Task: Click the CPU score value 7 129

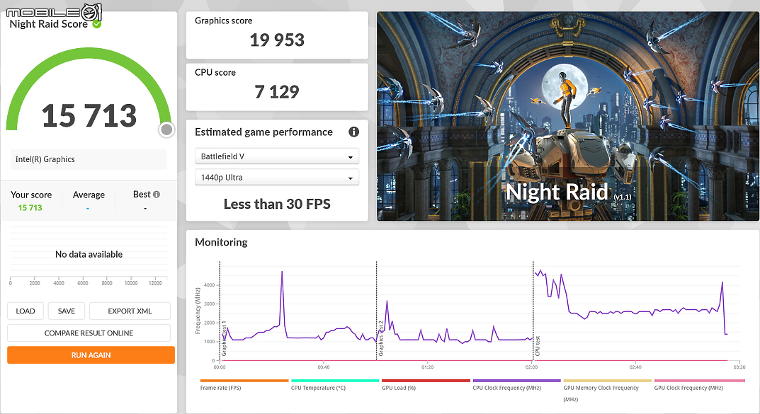Action: (x=277, y=92)
